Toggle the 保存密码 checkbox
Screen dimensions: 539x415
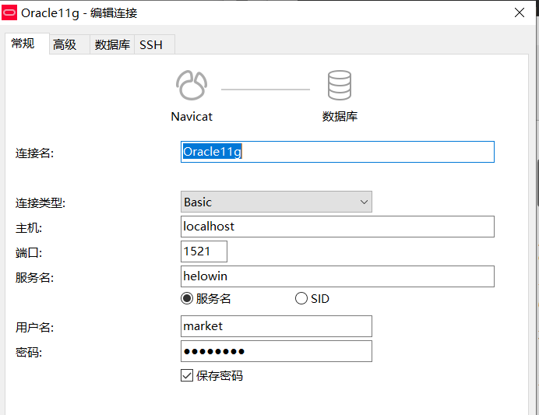187,375
